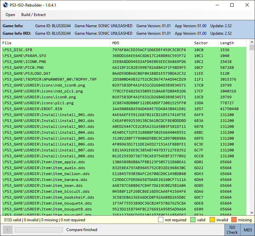This screenshot has height=236, width=255.
Task: Select the USRDIR\EBOOT.BIN row
Action: click(x=124, y=109)
